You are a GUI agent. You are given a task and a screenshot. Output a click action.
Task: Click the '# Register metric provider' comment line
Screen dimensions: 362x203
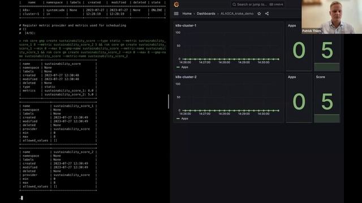tap(73, 25)
